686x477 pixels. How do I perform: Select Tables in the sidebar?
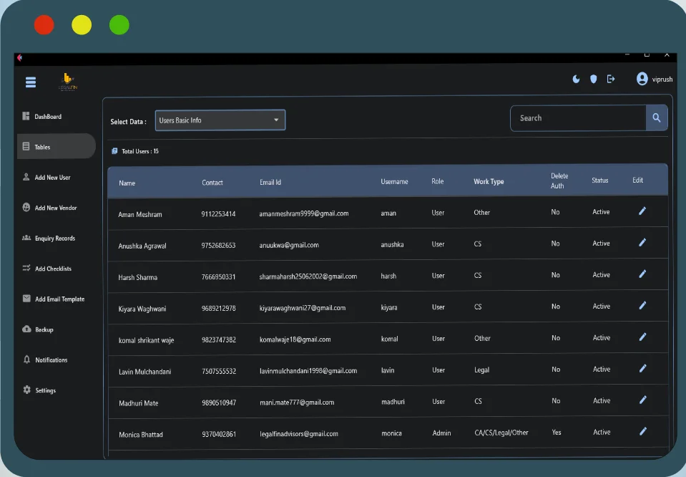57,147
